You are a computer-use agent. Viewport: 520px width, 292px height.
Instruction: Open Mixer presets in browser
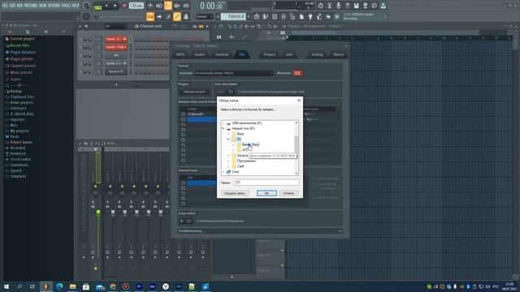click(x=21, y=72)
